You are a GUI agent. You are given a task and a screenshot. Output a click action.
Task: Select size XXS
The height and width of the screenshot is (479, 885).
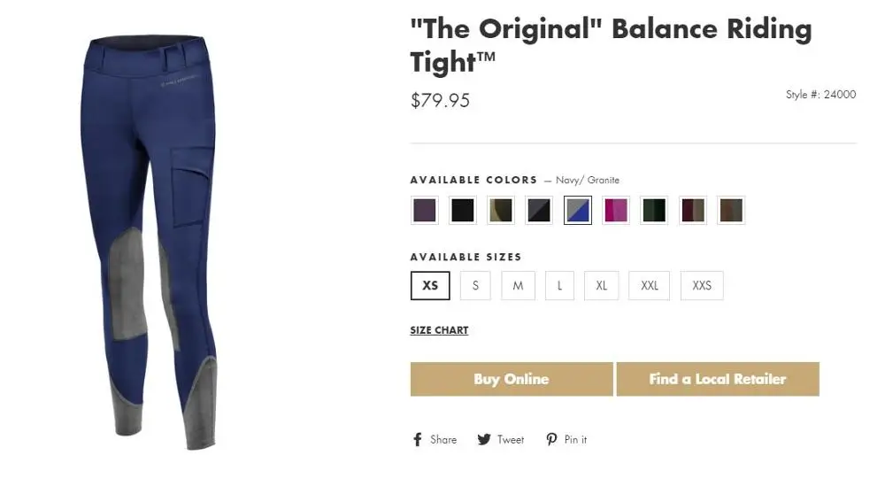702,286
